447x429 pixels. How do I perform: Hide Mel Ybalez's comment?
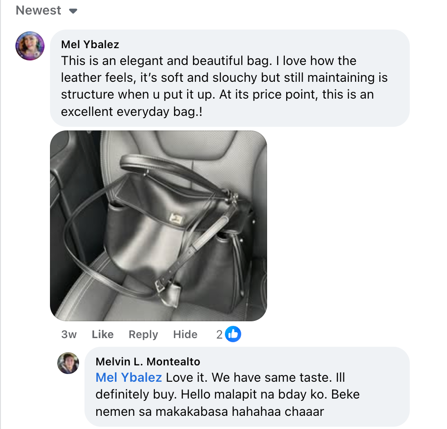pos(185,334)
